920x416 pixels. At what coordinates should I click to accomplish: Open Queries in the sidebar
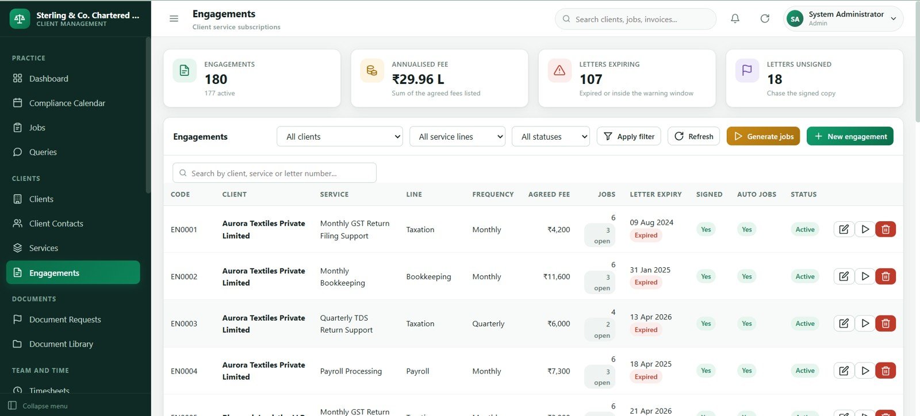pyautogui.click(x=73, y=152)
